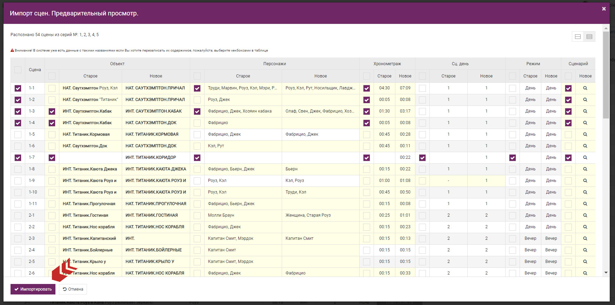
Task: Uncheck the scene 1-1 row checkbox
Action: 18,88
